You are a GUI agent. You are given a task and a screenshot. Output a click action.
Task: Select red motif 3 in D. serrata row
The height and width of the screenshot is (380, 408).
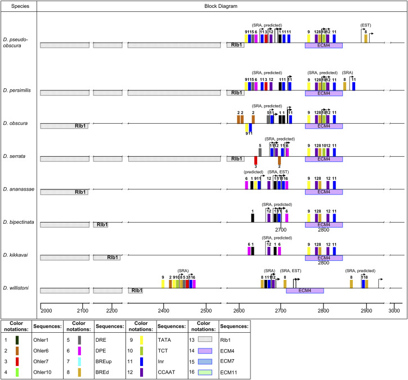click(255, 160)
